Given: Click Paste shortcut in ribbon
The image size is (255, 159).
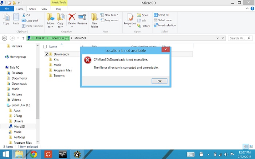Looking at the screenshot, I should (x=32, y=26).
